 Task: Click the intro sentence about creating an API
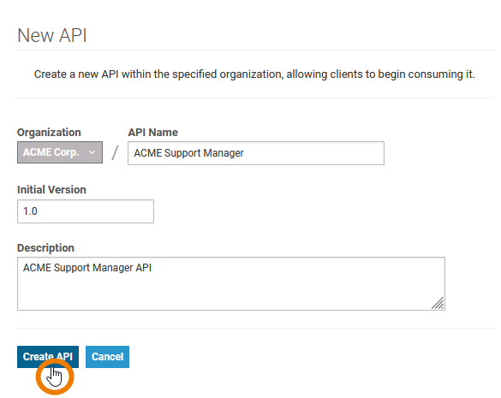point(254,74)
